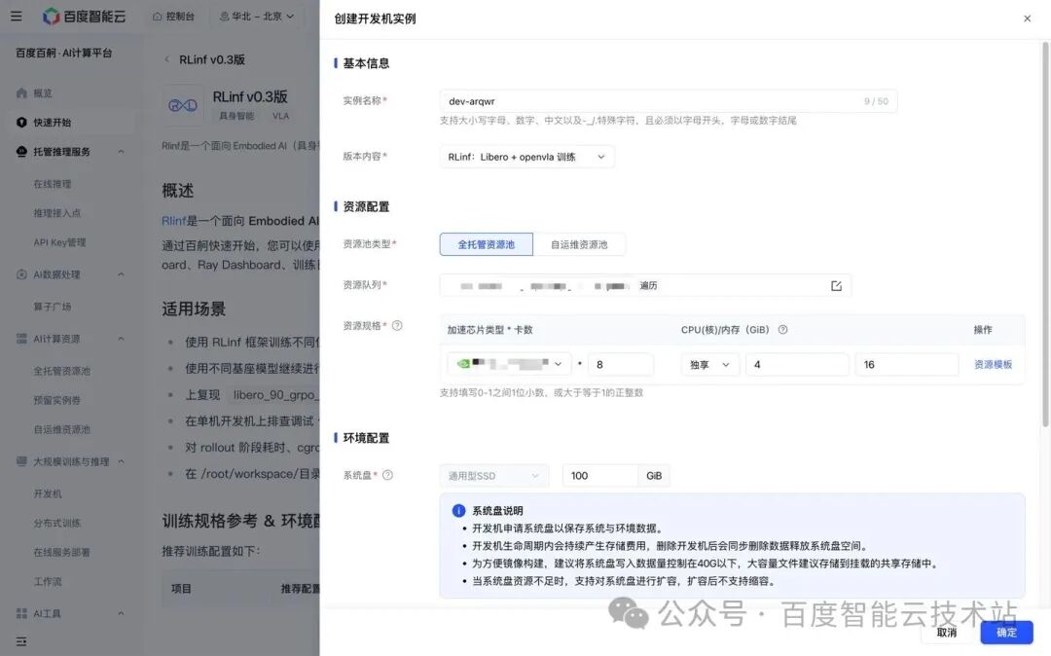Click the 托管推理服务 section icon

(x=21, y=152)
